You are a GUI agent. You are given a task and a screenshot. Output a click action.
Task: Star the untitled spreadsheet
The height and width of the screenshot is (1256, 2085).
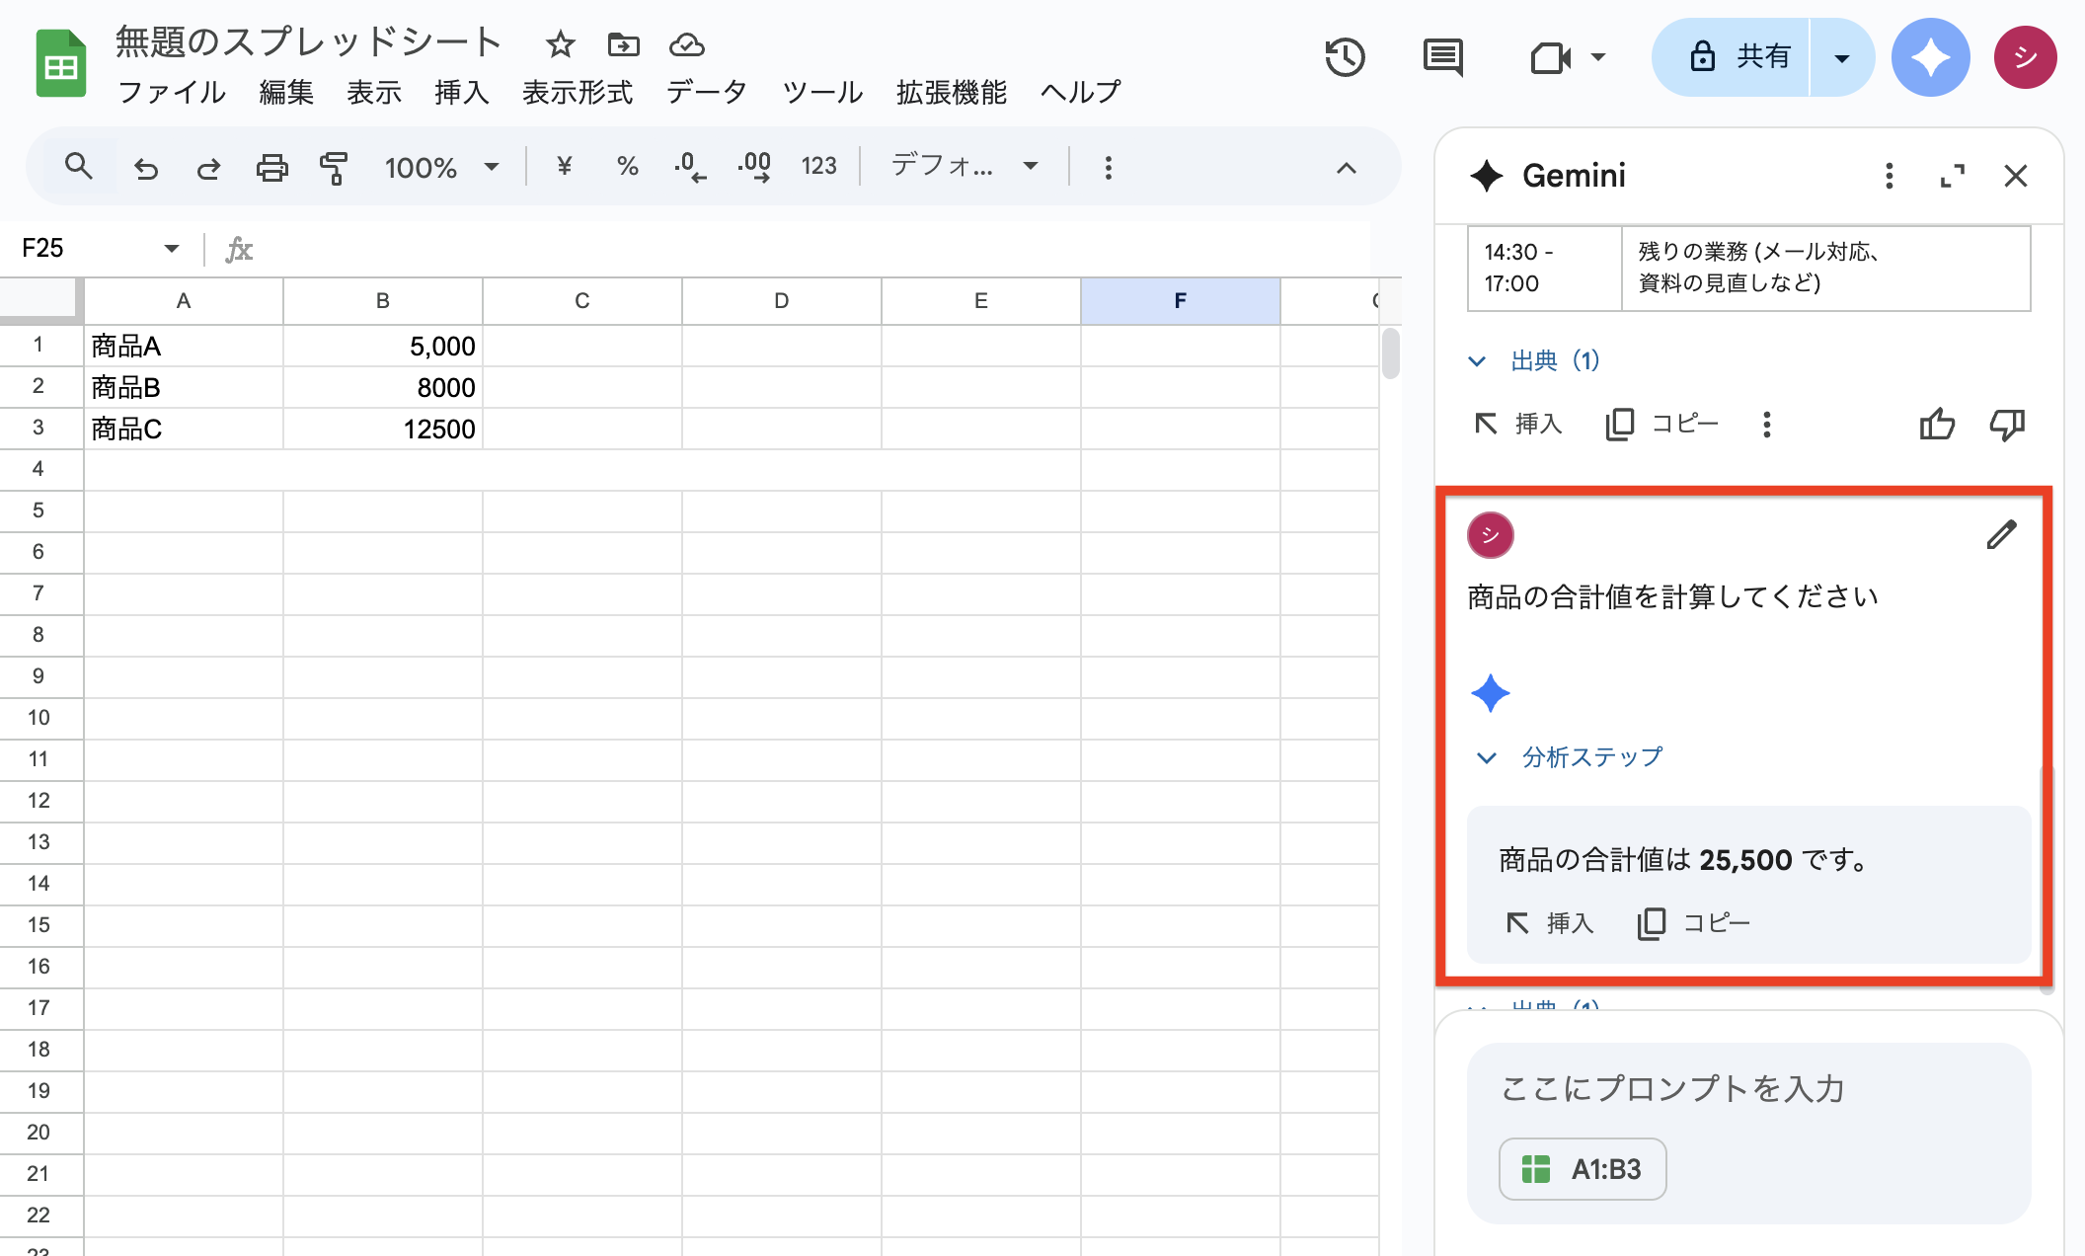point(560,44)
